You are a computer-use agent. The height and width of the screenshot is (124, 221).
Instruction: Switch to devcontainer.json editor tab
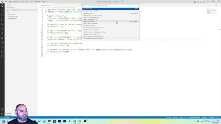click(x=45, y=5)
